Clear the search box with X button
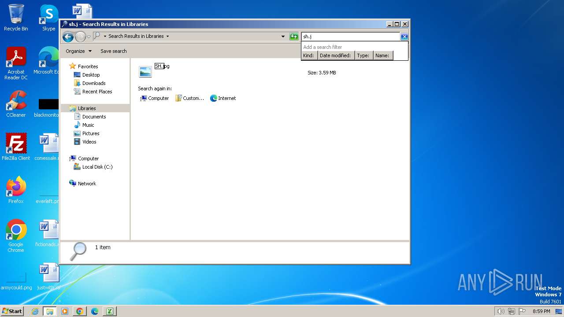The image size is (564, 317). pos(404,37)
